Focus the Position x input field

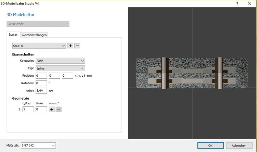point(41,76)
